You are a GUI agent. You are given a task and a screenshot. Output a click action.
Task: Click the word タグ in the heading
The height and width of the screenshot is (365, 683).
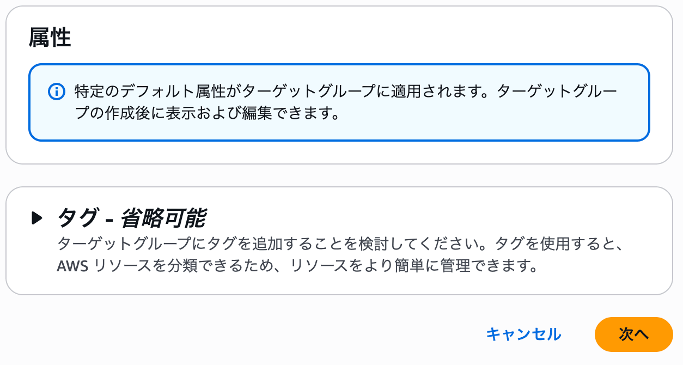(75, 218)
